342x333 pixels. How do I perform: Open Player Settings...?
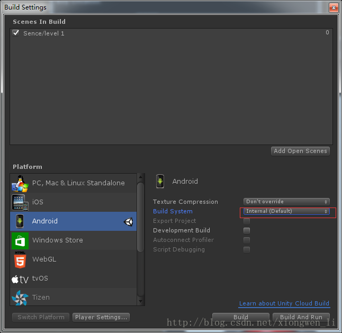pyautogui.click(x=101, y=317)
